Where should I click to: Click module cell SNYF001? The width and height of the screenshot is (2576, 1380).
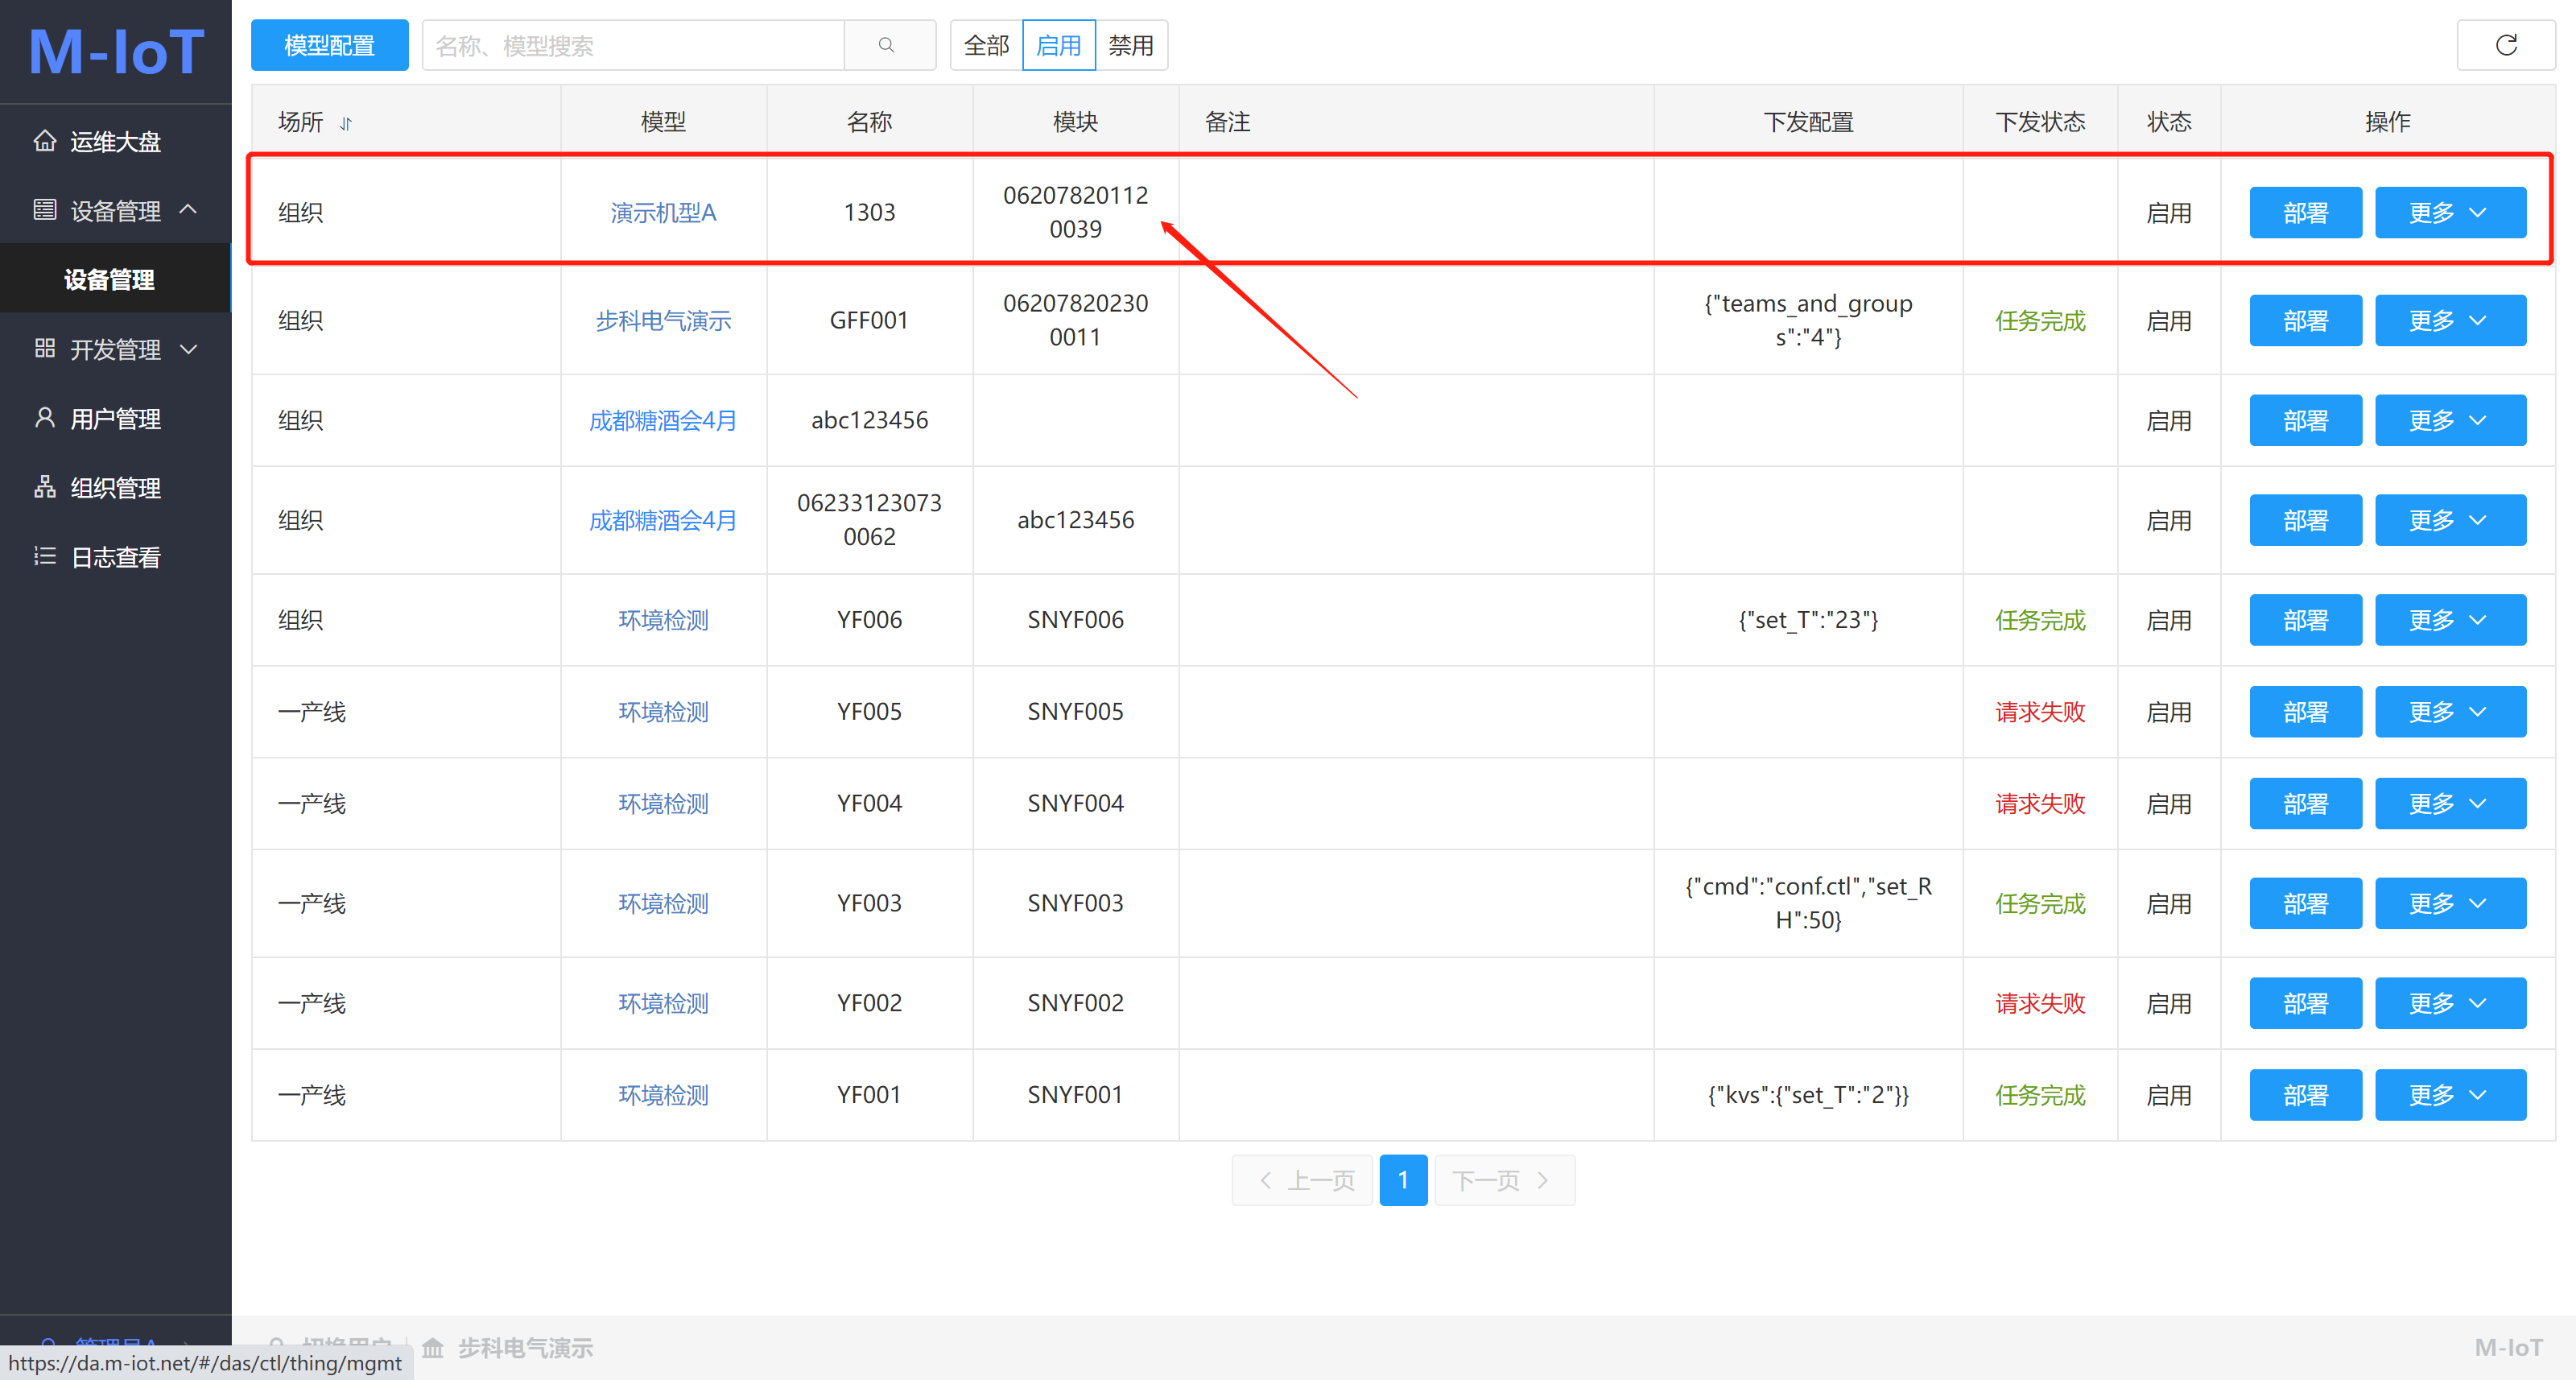point(1075,1095)
